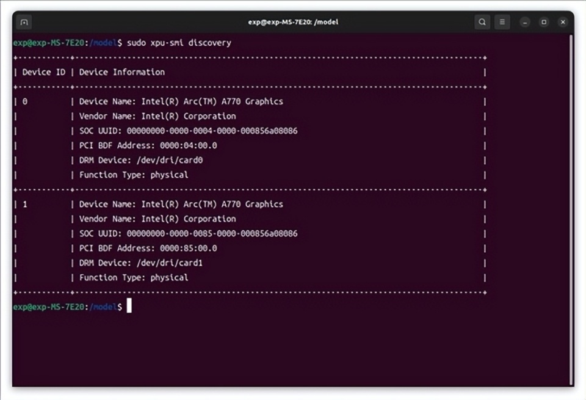Open the hamburger menu in title bar
Image resolution: width=586 pixels, height=400 pixels.
[502, 22]
